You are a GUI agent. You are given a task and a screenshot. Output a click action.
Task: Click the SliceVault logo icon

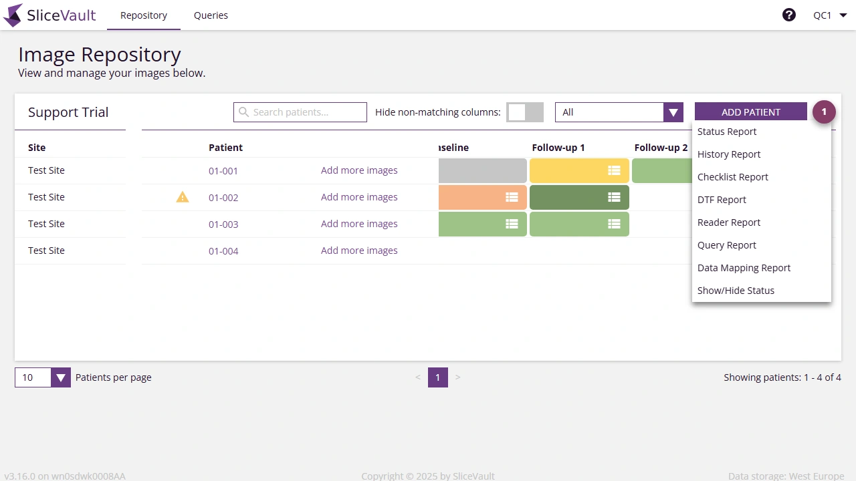click(x=12, y=15)
